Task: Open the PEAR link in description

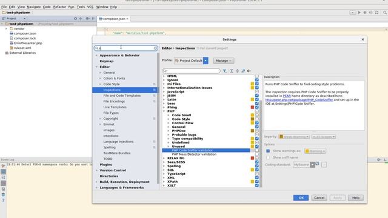Action: (x=287, y=96)
